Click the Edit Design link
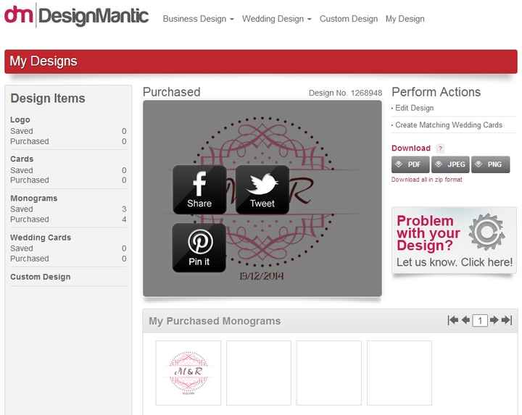 point(415,108)
